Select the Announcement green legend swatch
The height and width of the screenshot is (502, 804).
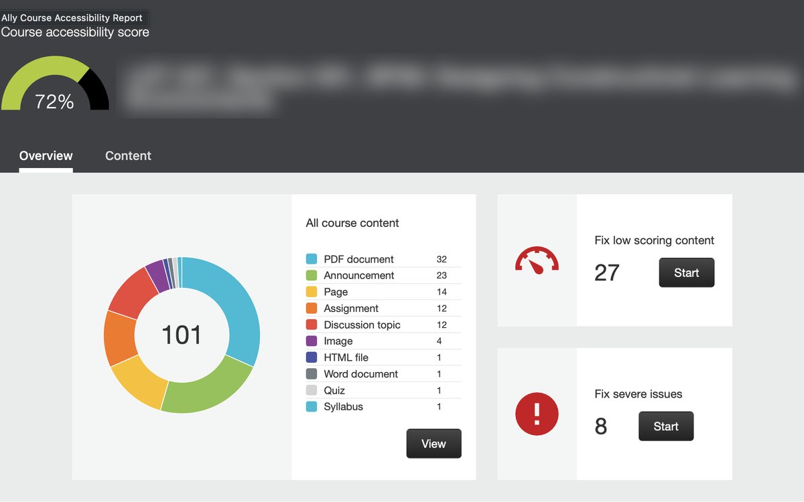coord(312,275)
